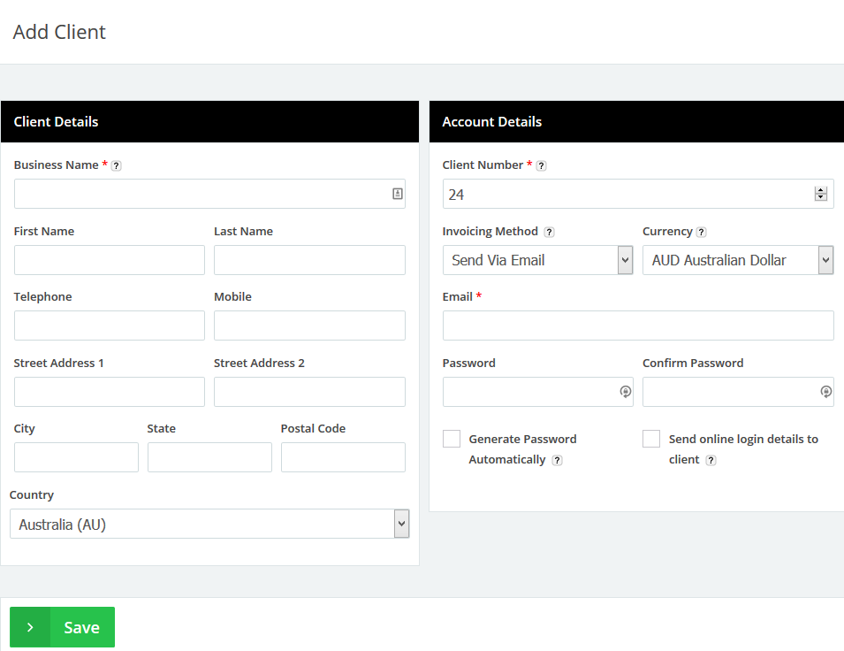Expand the Country dropdown
The width and height of the screenshot is (844, 651).
[x=209, y=524]
